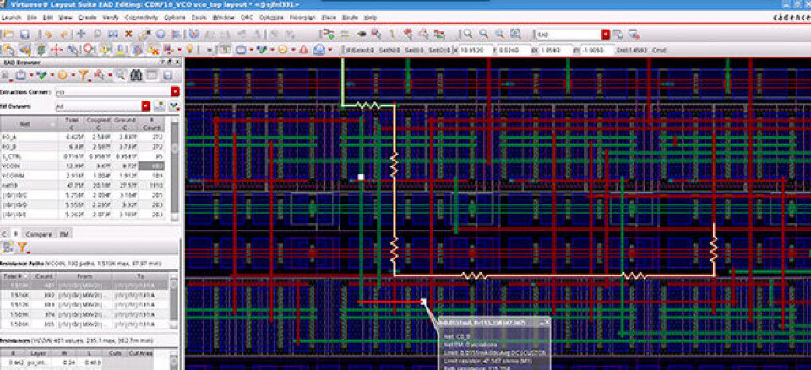Click the Redo arrow icon
811x370 pixels.
click(x=63, y=34)
